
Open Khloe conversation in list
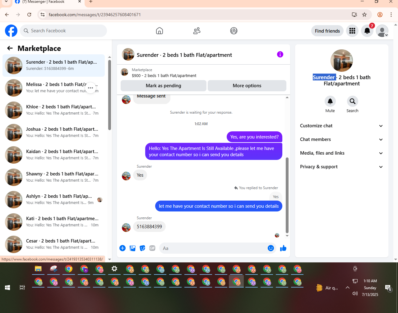pos(53,110)
